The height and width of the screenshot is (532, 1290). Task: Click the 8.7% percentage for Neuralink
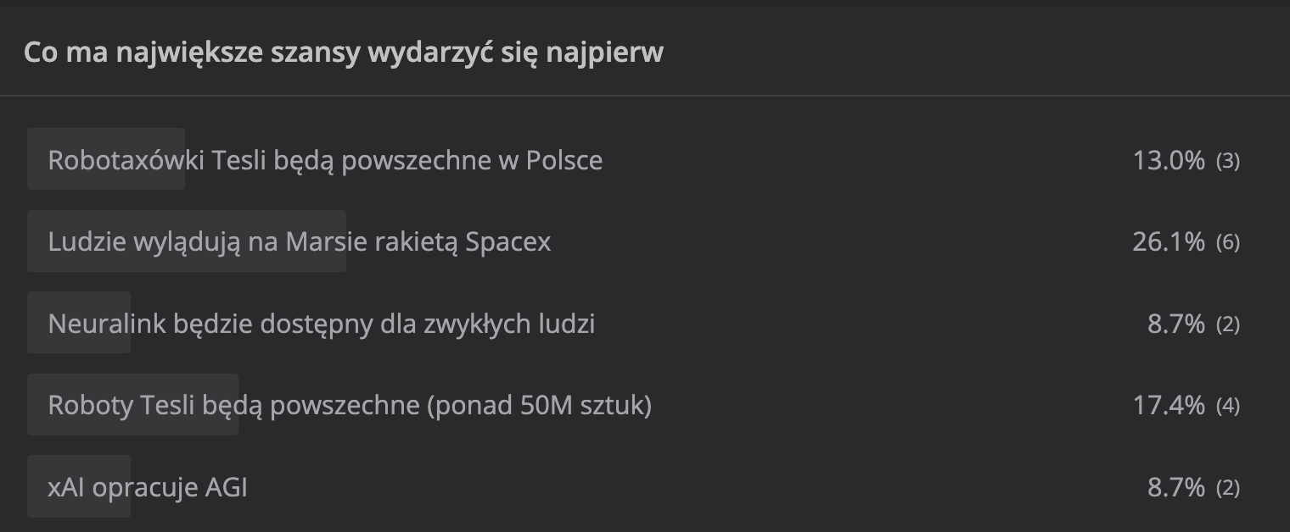(1175, 324)
